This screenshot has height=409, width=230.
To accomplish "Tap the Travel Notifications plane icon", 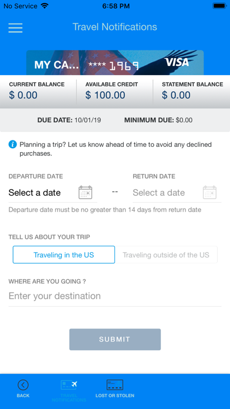I will (x=69, y=385).
